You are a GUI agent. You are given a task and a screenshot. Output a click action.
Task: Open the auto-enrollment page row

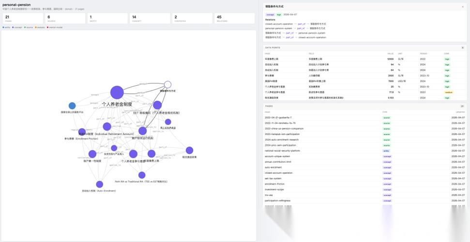pos(364,167)
